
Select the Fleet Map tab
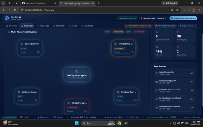click(x=27, y=26)
